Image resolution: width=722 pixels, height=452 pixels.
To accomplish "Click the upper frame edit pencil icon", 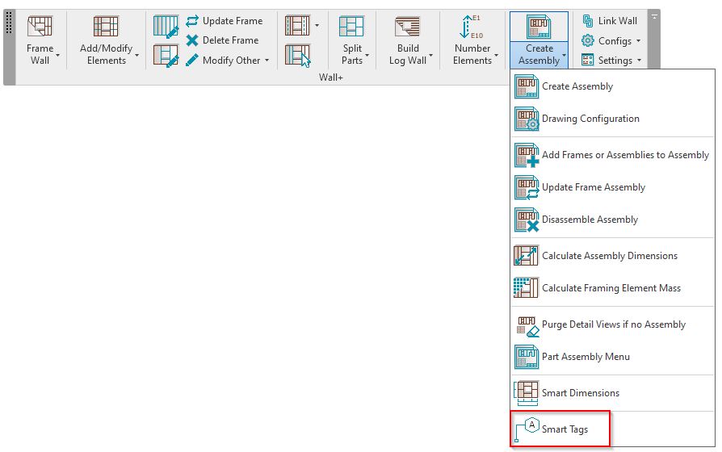I will pyautogui.click(x=166, y=27).
